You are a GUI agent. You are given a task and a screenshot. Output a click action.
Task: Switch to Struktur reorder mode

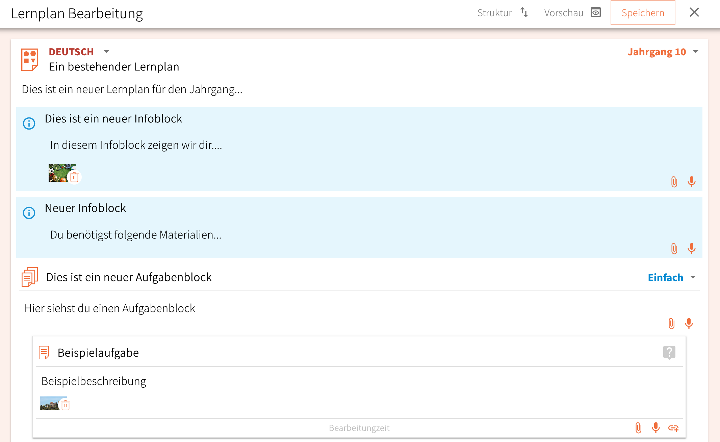(x=503, y=13)
